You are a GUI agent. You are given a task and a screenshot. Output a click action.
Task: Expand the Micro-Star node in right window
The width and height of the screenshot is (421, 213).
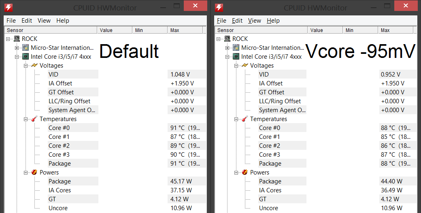coord(228,48)
